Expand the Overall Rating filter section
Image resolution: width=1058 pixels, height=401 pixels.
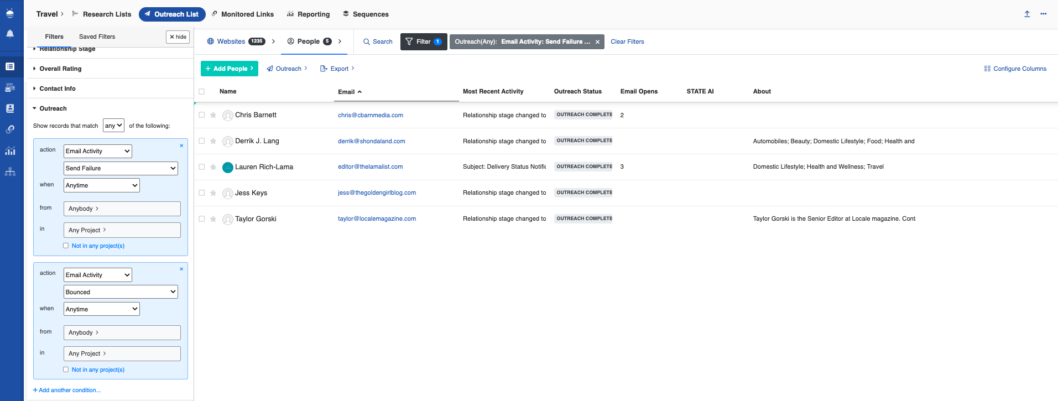(x=60, y=69)
